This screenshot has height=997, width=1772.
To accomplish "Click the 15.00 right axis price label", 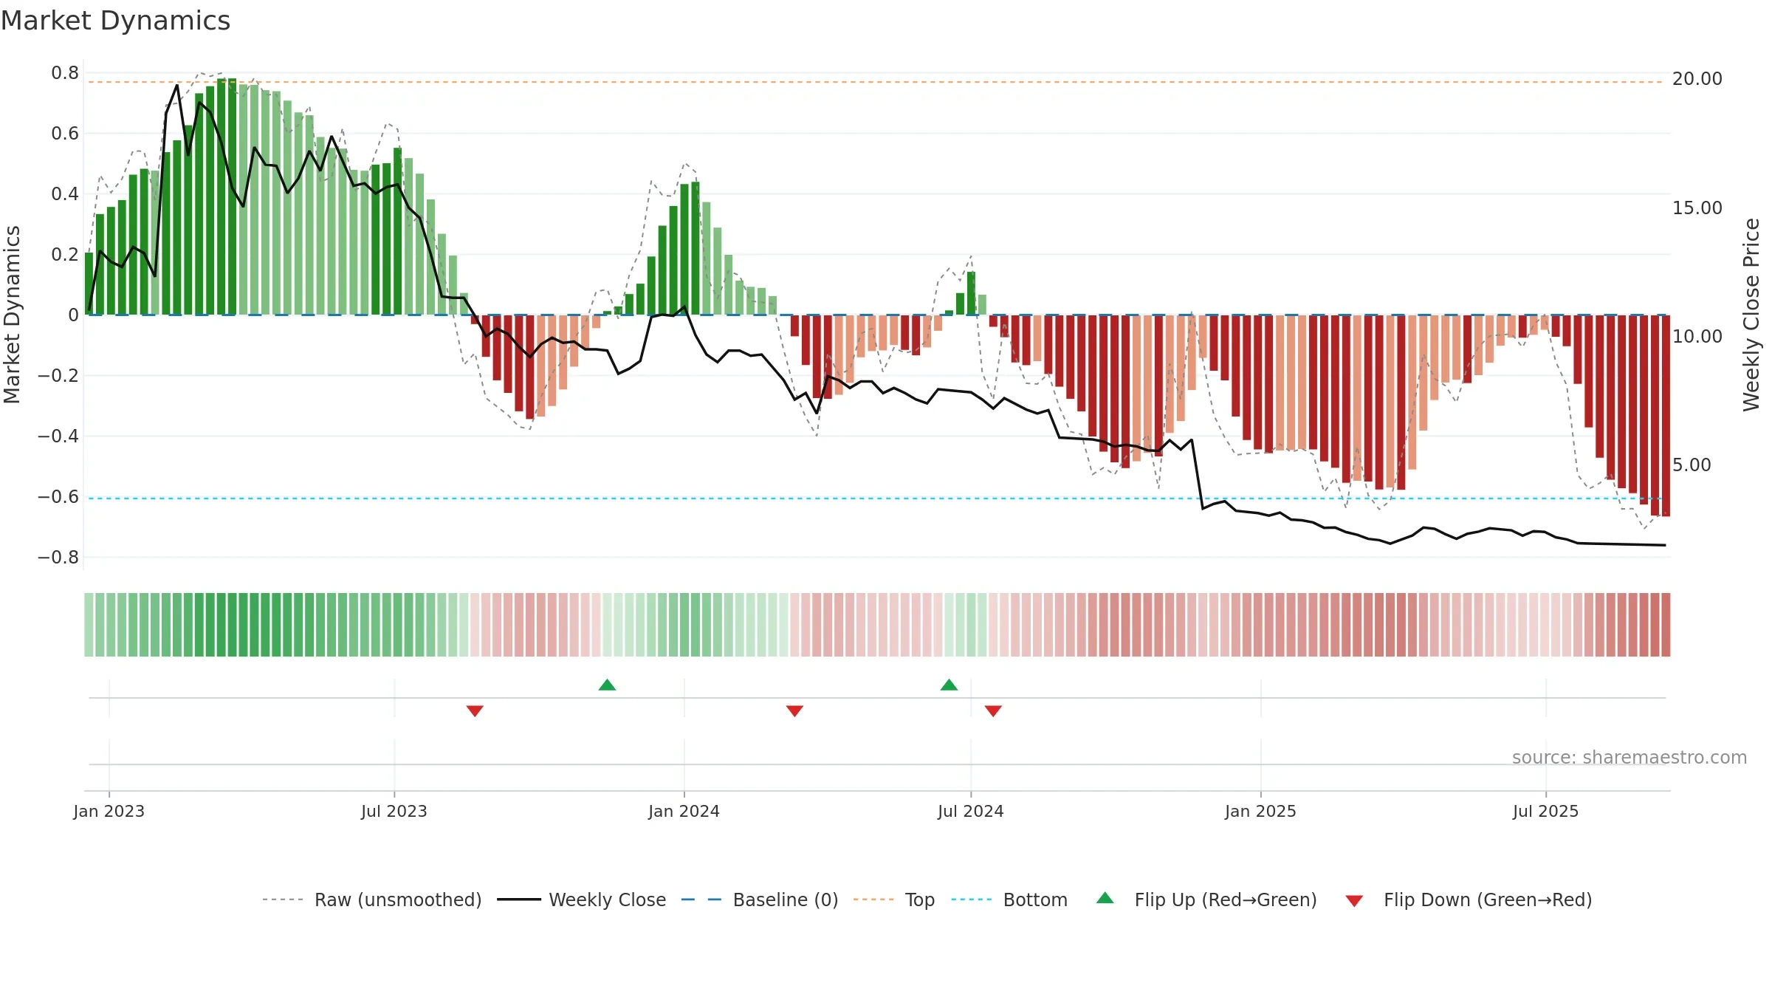I will (1697, 208).
